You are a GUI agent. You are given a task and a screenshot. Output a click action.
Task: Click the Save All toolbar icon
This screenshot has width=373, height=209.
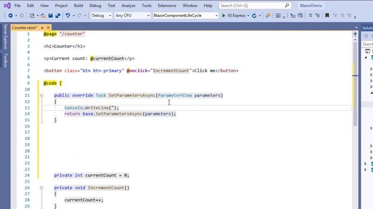tap(58, 16)
